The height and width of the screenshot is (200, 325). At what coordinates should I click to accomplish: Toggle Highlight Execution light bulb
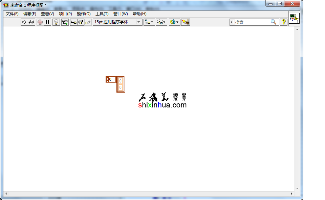click(x=56, y=22)
